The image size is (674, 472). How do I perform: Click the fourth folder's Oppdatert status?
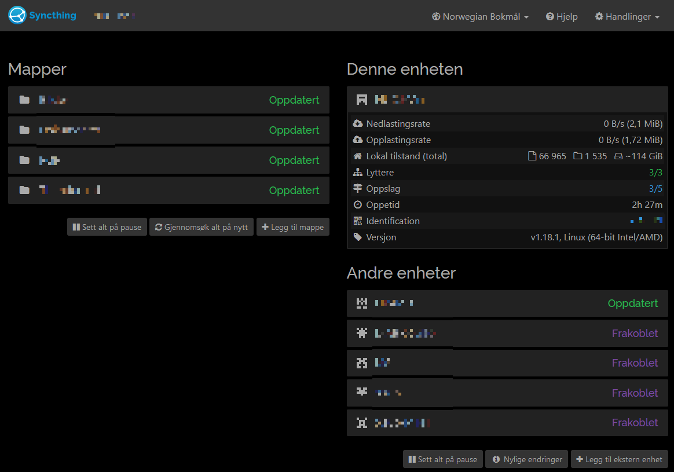coord(294,191)
